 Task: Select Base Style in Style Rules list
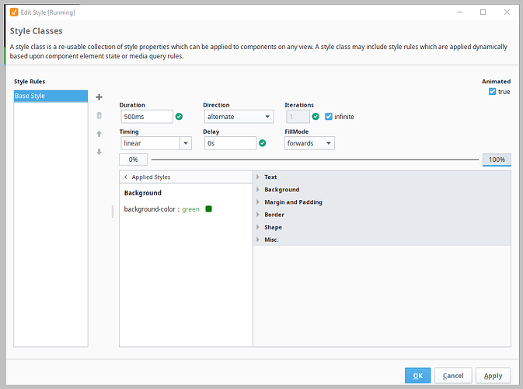[51, 96]
